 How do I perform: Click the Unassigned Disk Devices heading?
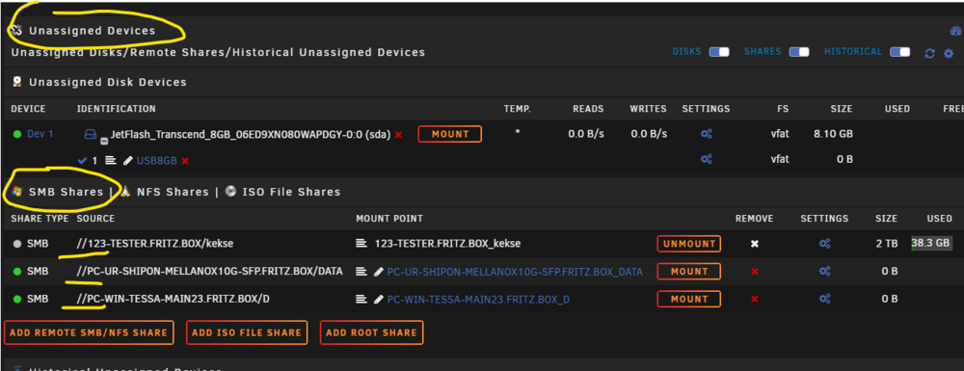pos(108,82)
